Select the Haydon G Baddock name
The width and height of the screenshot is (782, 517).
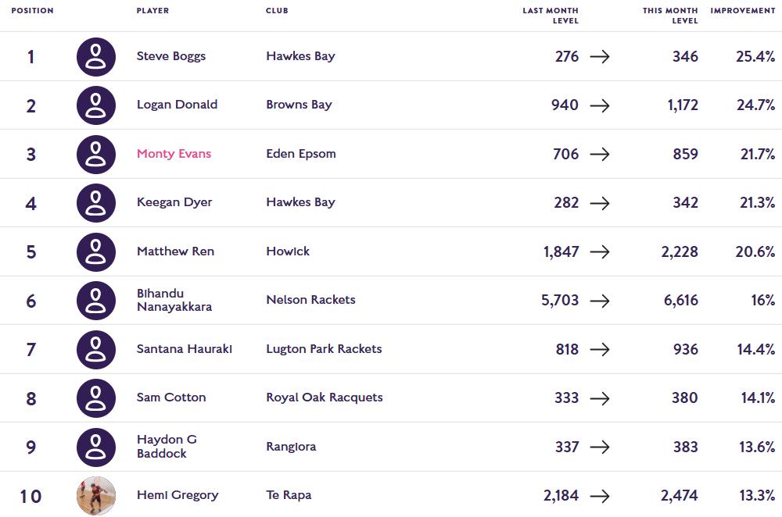[167, 447]
